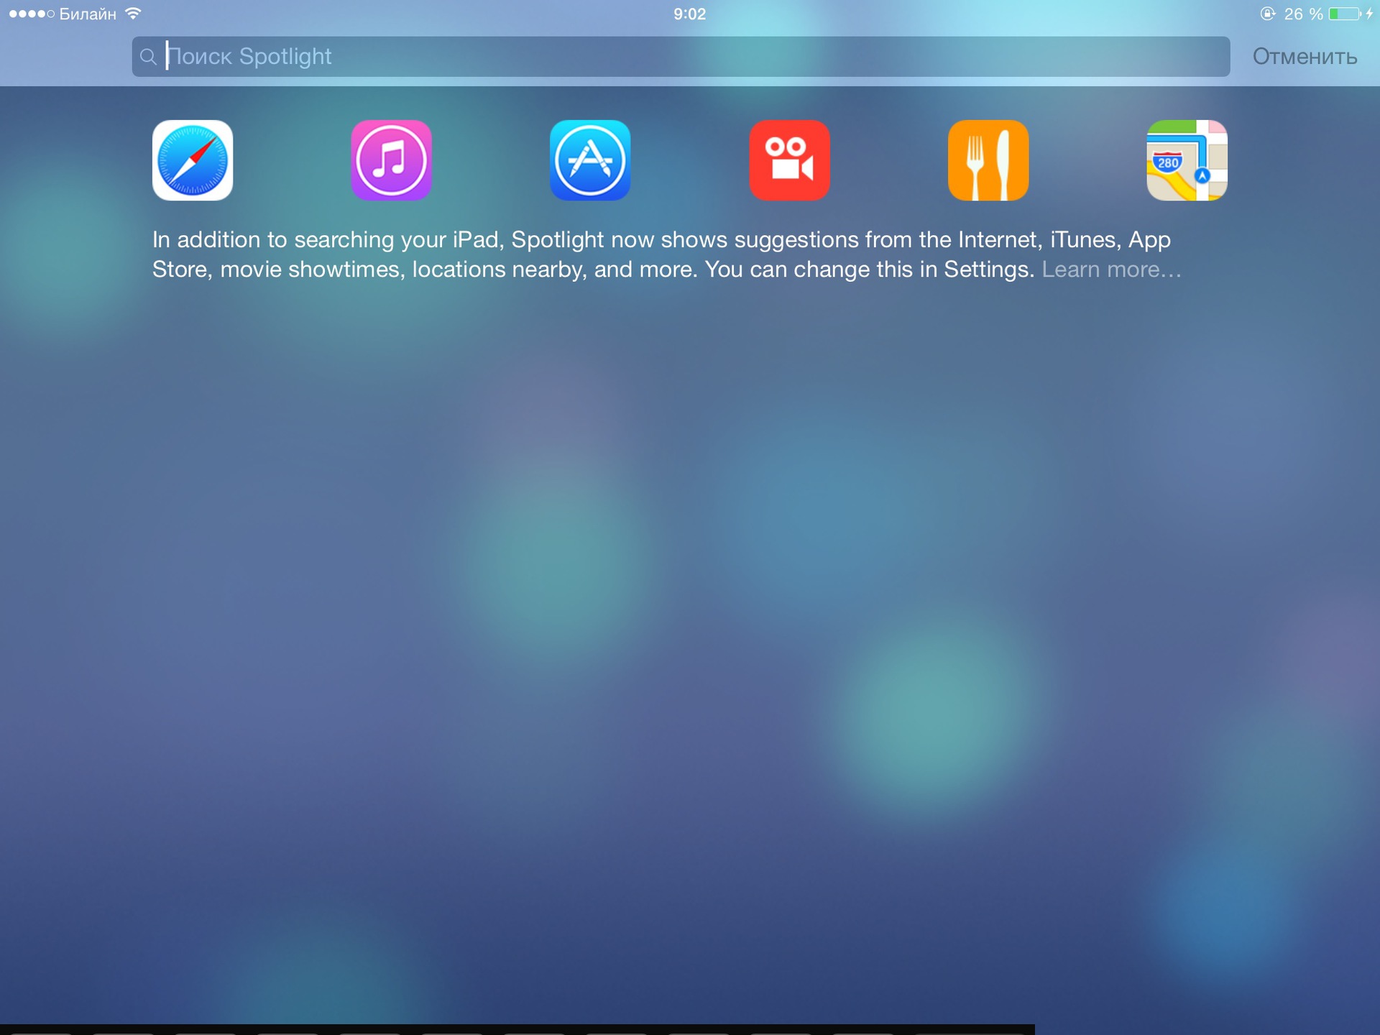Viewport: 1380px width, 1035px height.
Task: Tap the charging bolt icon beside the battery
Action: tap(1368, 12)
